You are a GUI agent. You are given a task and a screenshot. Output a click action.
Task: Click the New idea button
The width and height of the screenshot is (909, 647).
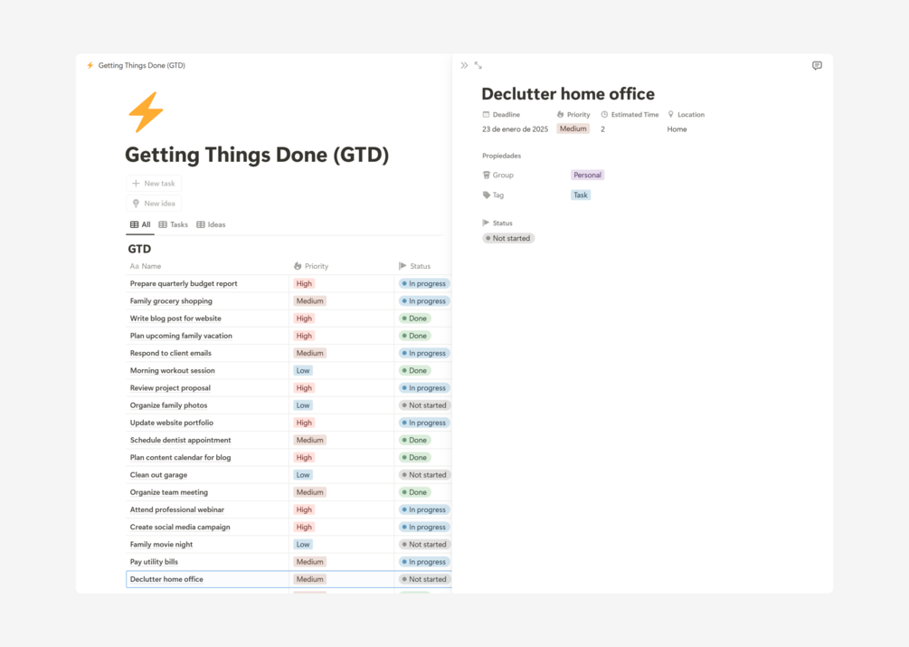154,204
